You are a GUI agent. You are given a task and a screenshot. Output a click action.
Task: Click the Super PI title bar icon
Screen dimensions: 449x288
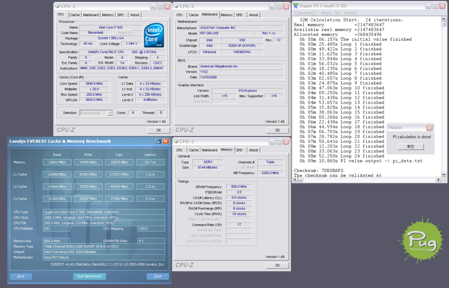pos(296,6)
